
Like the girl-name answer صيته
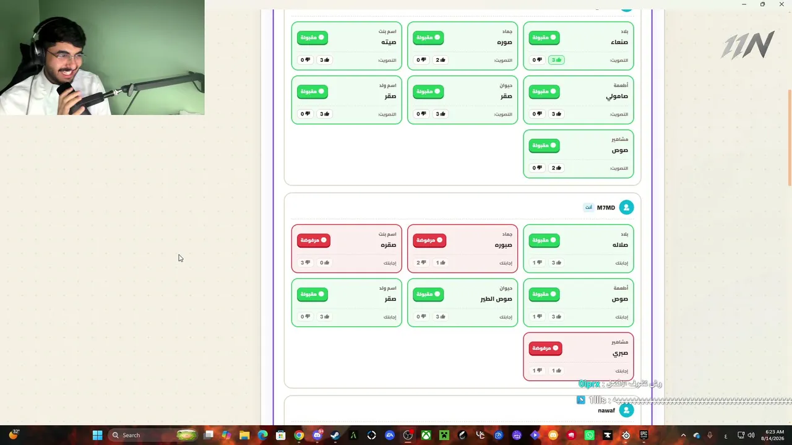324,60
